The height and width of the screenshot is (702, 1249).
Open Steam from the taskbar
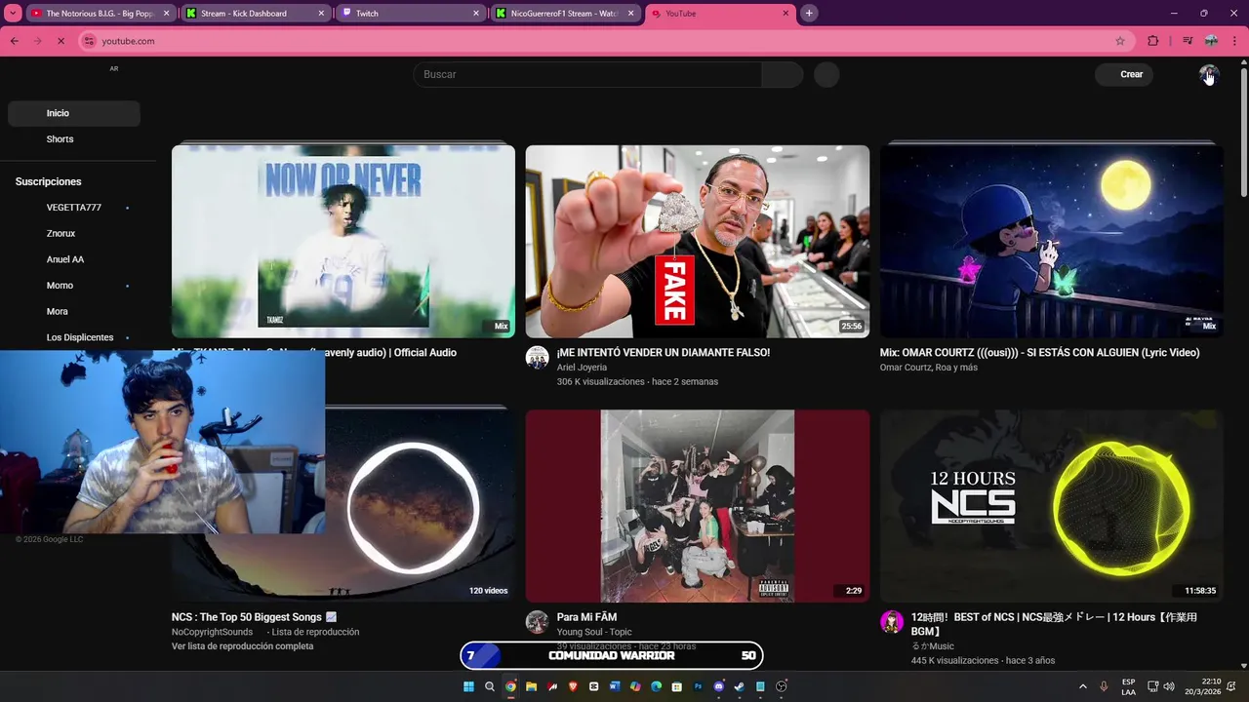point(739,686)
